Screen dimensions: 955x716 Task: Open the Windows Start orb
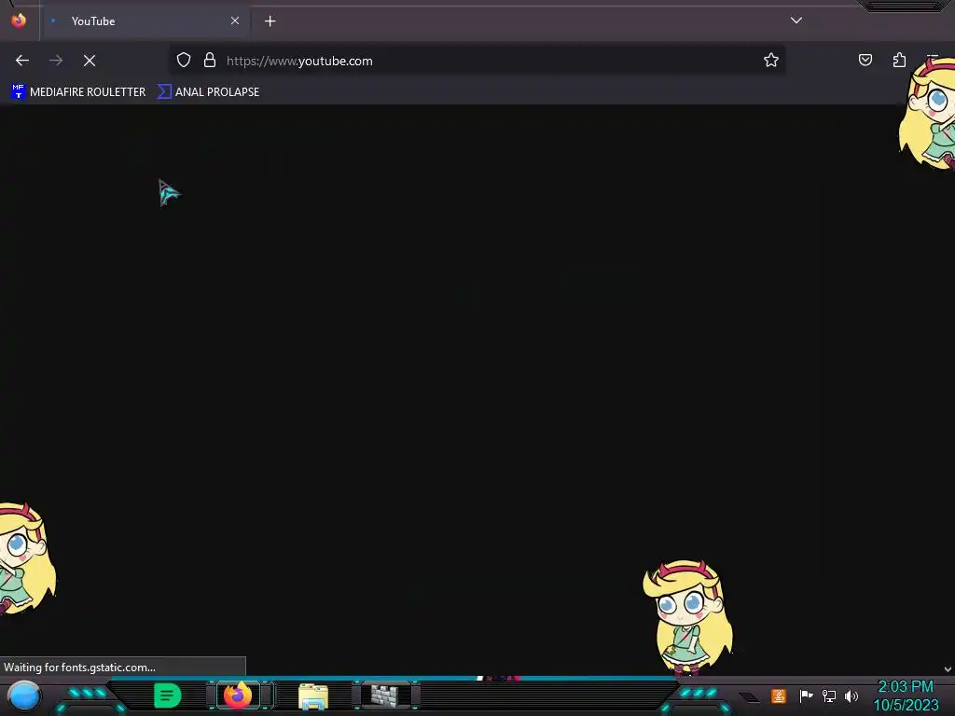tap(23, 695)
